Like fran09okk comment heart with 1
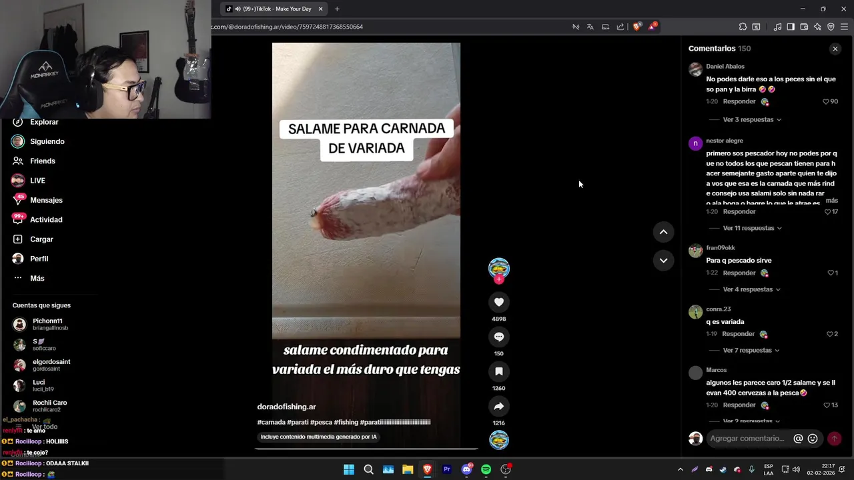Image resolution: width=854 pixels, height=480 pixels. point(831,273)
